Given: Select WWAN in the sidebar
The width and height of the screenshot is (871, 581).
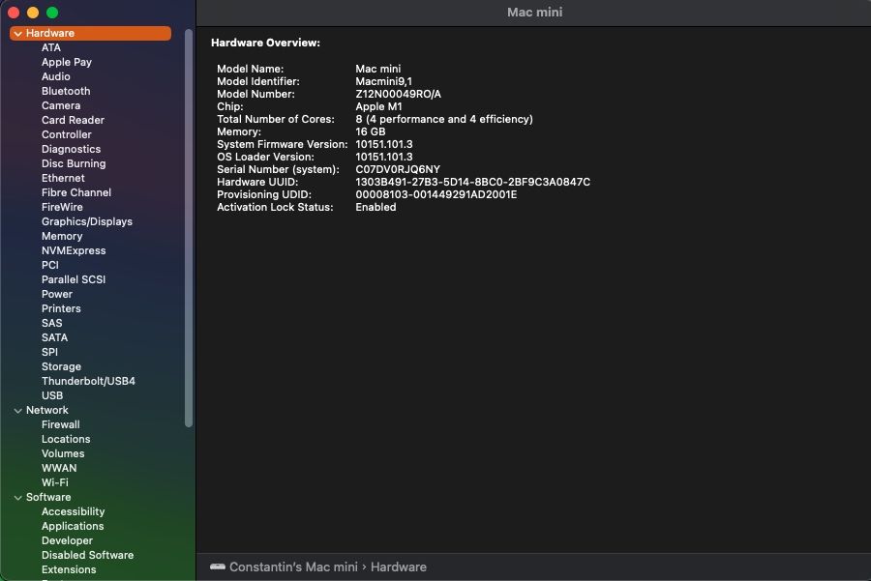Looking at the screenshot, I should click(x=59, y=467).
